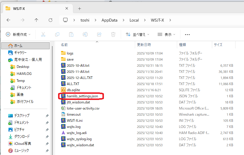Image resolution: width=244 pixels, height=155 pixels.
Task: Select hamlib_settings.json file
Action: pyautogui.click(x=82, y=96)
